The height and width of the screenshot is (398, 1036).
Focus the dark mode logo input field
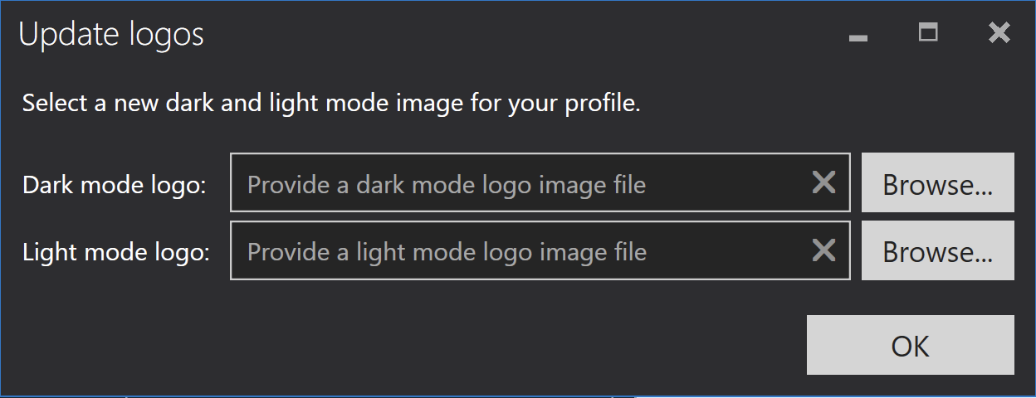[x=540, y=182]
